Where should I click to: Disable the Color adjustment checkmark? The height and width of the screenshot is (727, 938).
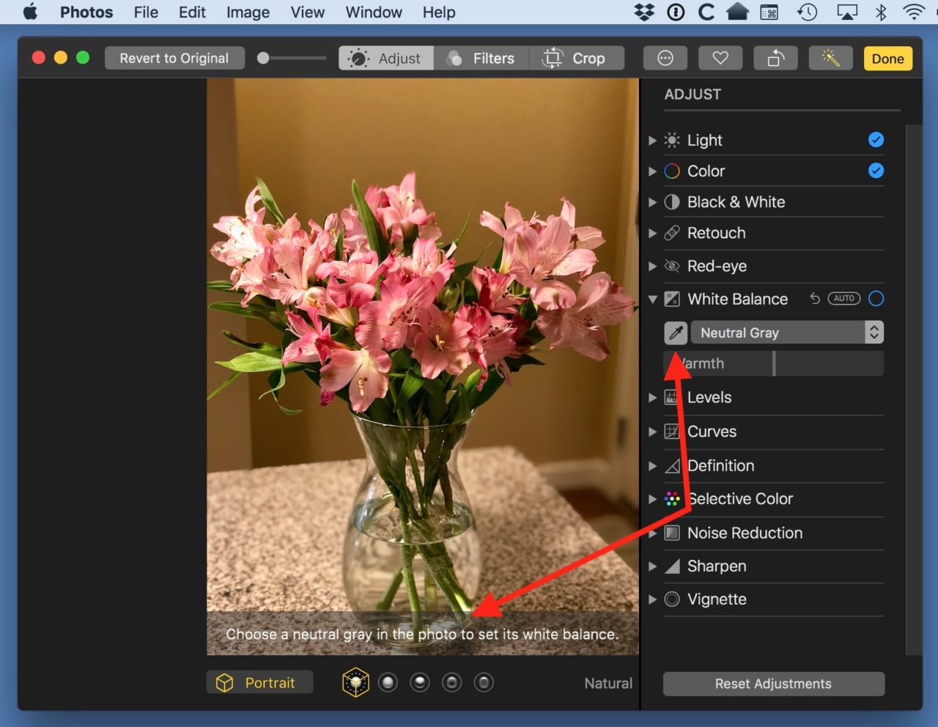(876, 170)
